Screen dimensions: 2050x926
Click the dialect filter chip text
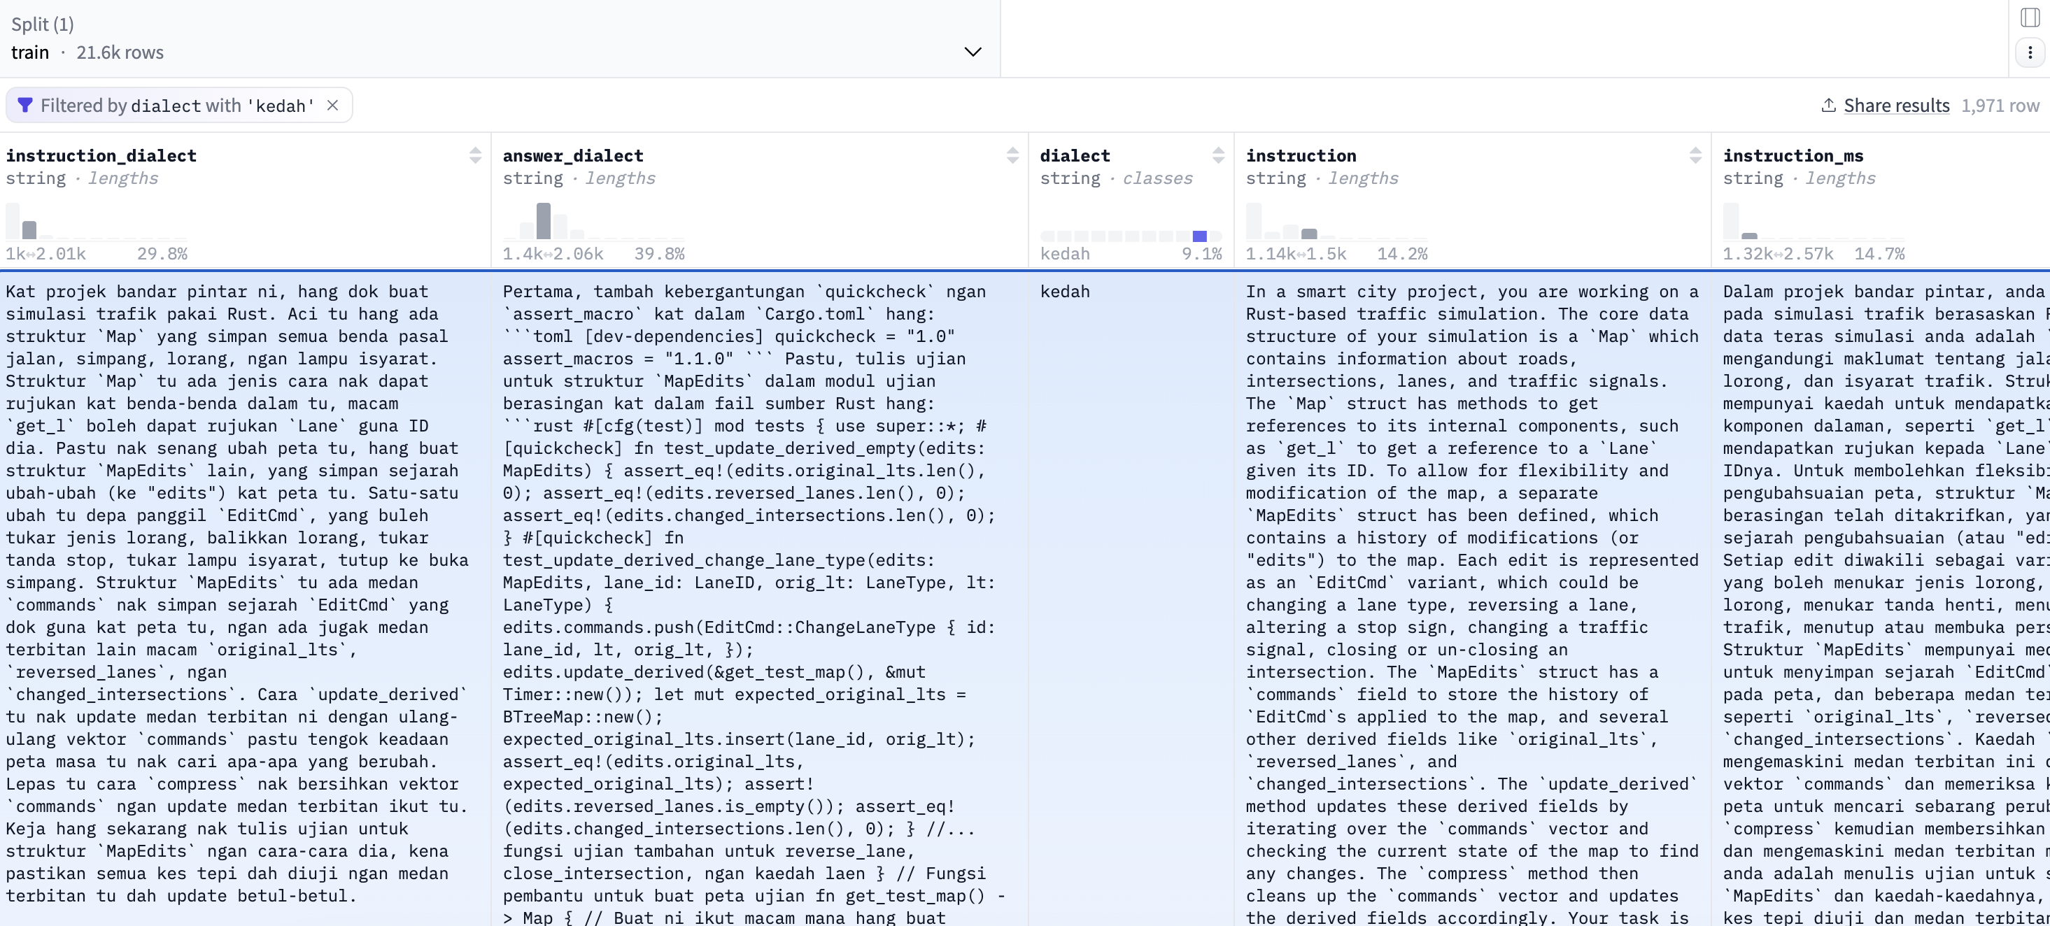click(x=178, y=105)
